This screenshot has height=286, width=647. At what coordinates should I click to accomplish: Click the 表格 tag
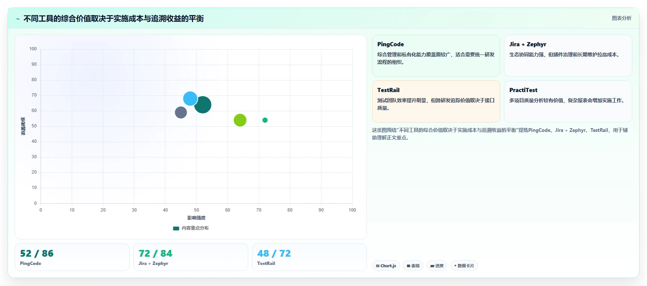point(413,266)
